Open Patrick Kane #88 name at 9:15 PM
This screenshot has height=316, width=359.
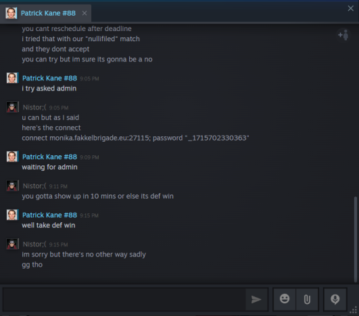click(49, 215)
